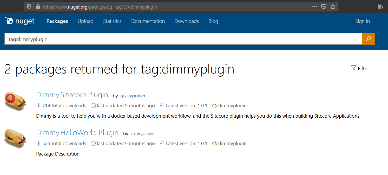The width and height of the screenshot is (388, 175).
Task: Click tag icon in Dimmy.HelloWorld.Plugin row
Action: [214, 144]
